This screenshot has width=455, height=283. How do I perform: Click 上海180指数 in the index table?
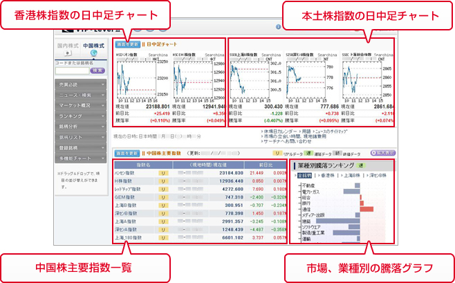click(x=128, y=237)
